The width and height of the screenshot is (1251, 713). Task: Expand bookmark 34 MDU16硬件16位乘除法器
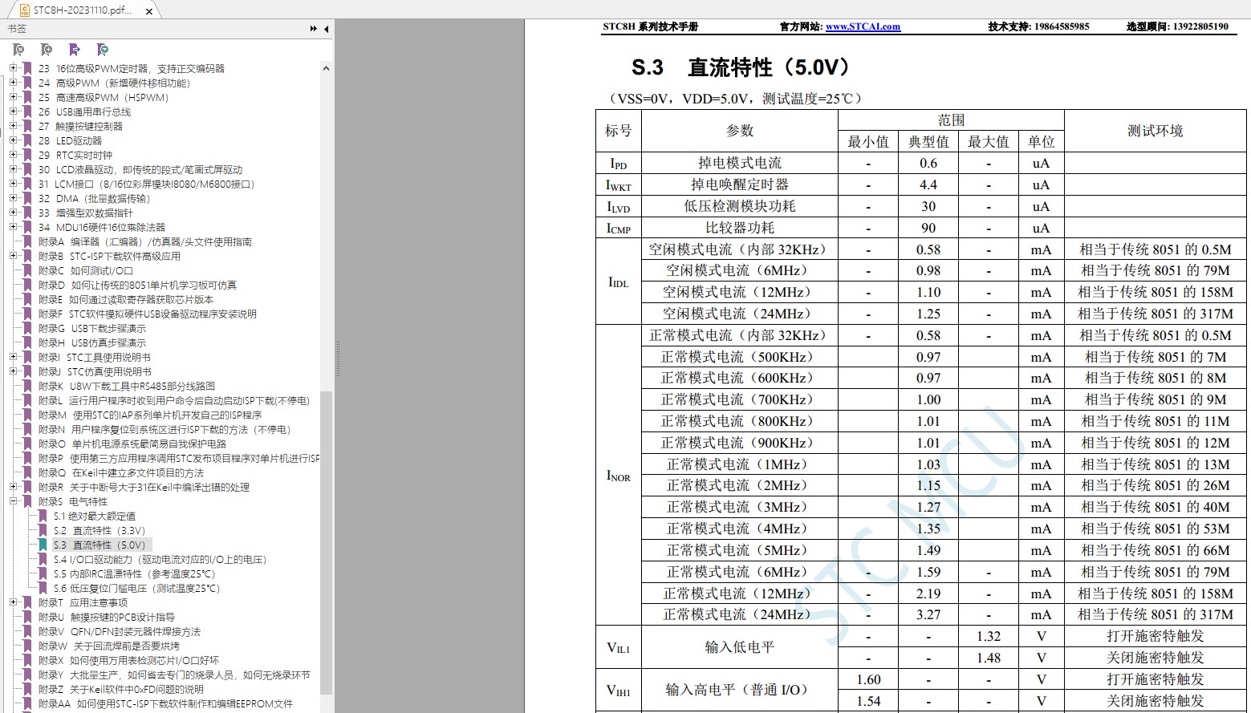(13, 227)
